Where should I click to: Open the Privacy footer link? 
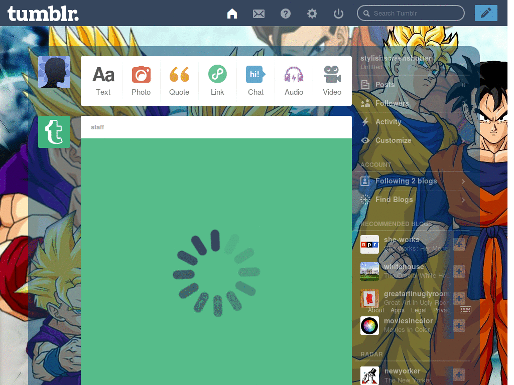point(443,310)
